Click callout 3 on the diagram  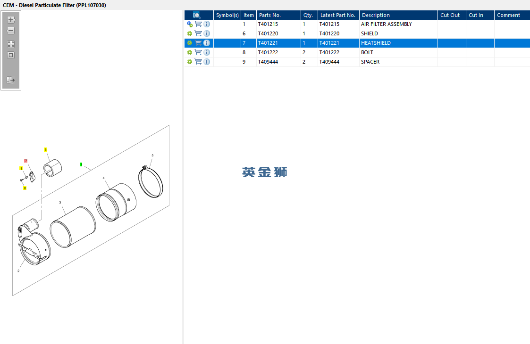coord(60,203)
